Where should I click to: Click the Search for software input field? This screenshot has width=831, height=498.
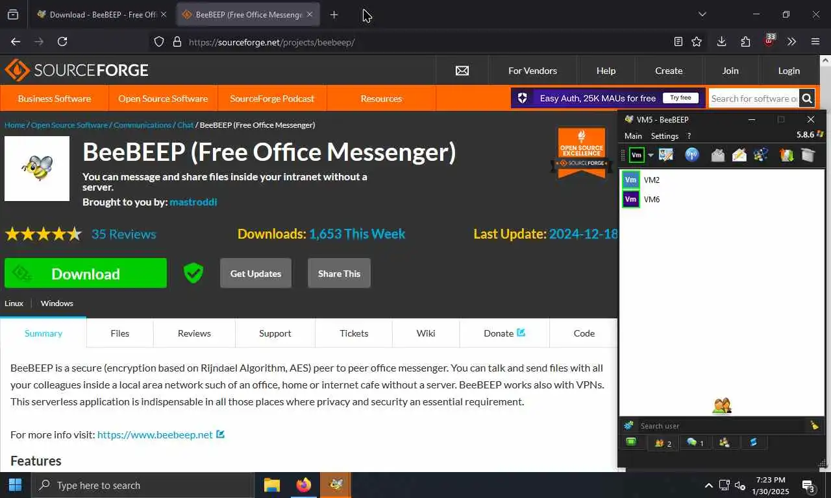(754, 99)
